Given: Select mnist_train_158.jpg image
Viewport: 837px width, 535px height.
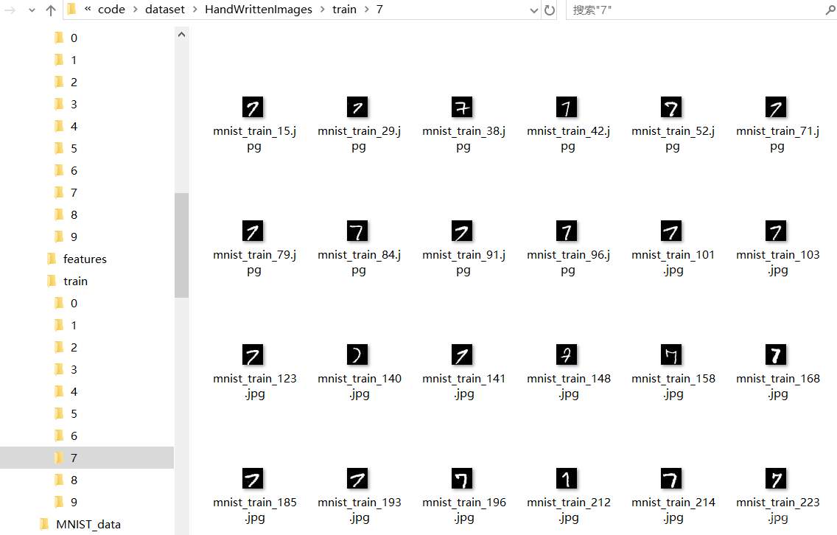Looking at the screenshot, I should (x=671, y=355).
